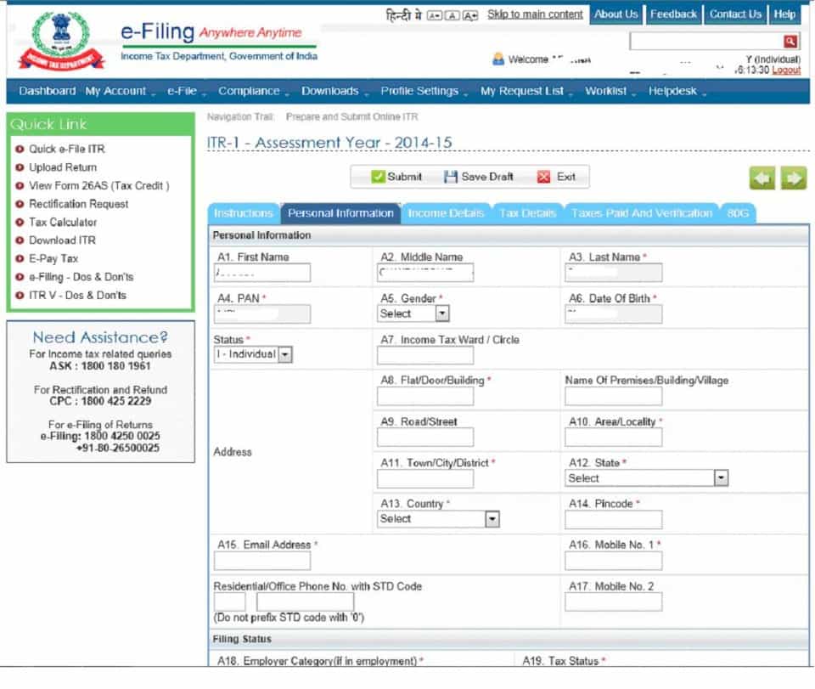Open the Downloads menu
The image size is (815, 689).
(x=334, y=92)
